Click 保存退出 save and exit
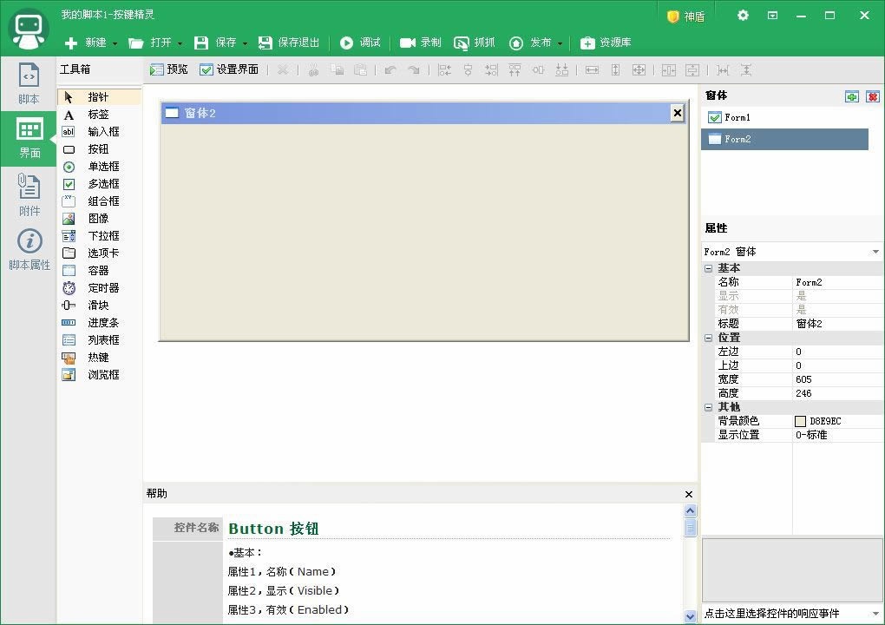 point(289,43)
